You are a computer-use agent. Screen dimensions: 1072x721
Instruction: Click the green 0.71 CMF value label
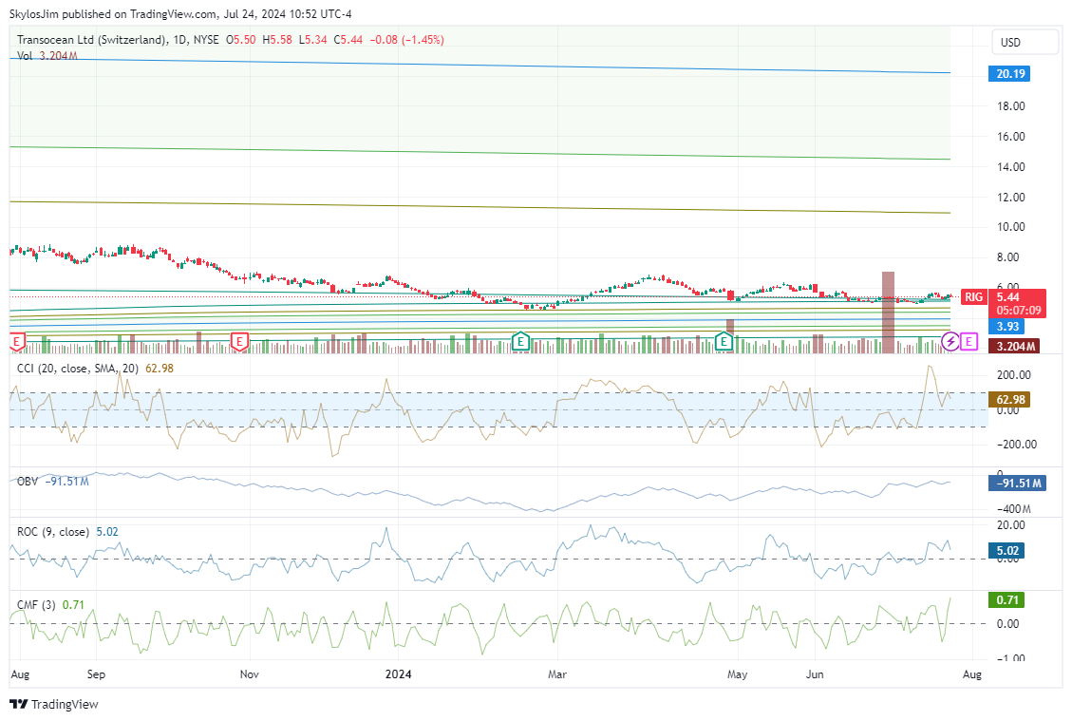[1007, 600]
